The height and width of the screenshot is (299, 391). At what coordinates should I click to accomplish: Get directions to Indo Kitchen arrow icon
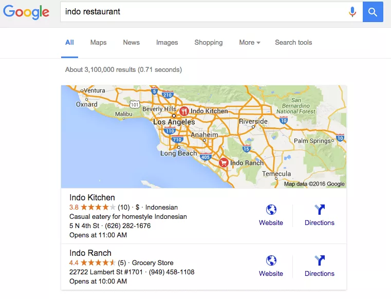(319, 210)
